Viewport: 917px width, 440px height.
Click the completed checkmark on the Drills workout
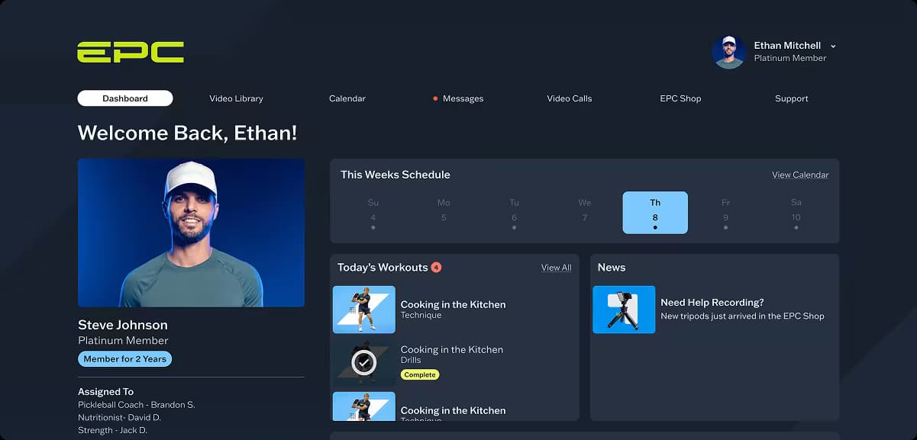pos(364,362)
